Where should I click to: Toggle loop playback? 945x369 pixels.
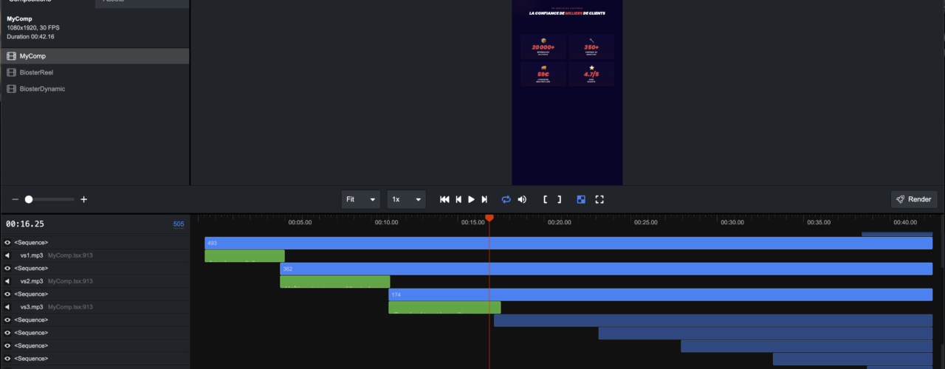[506, 199]
